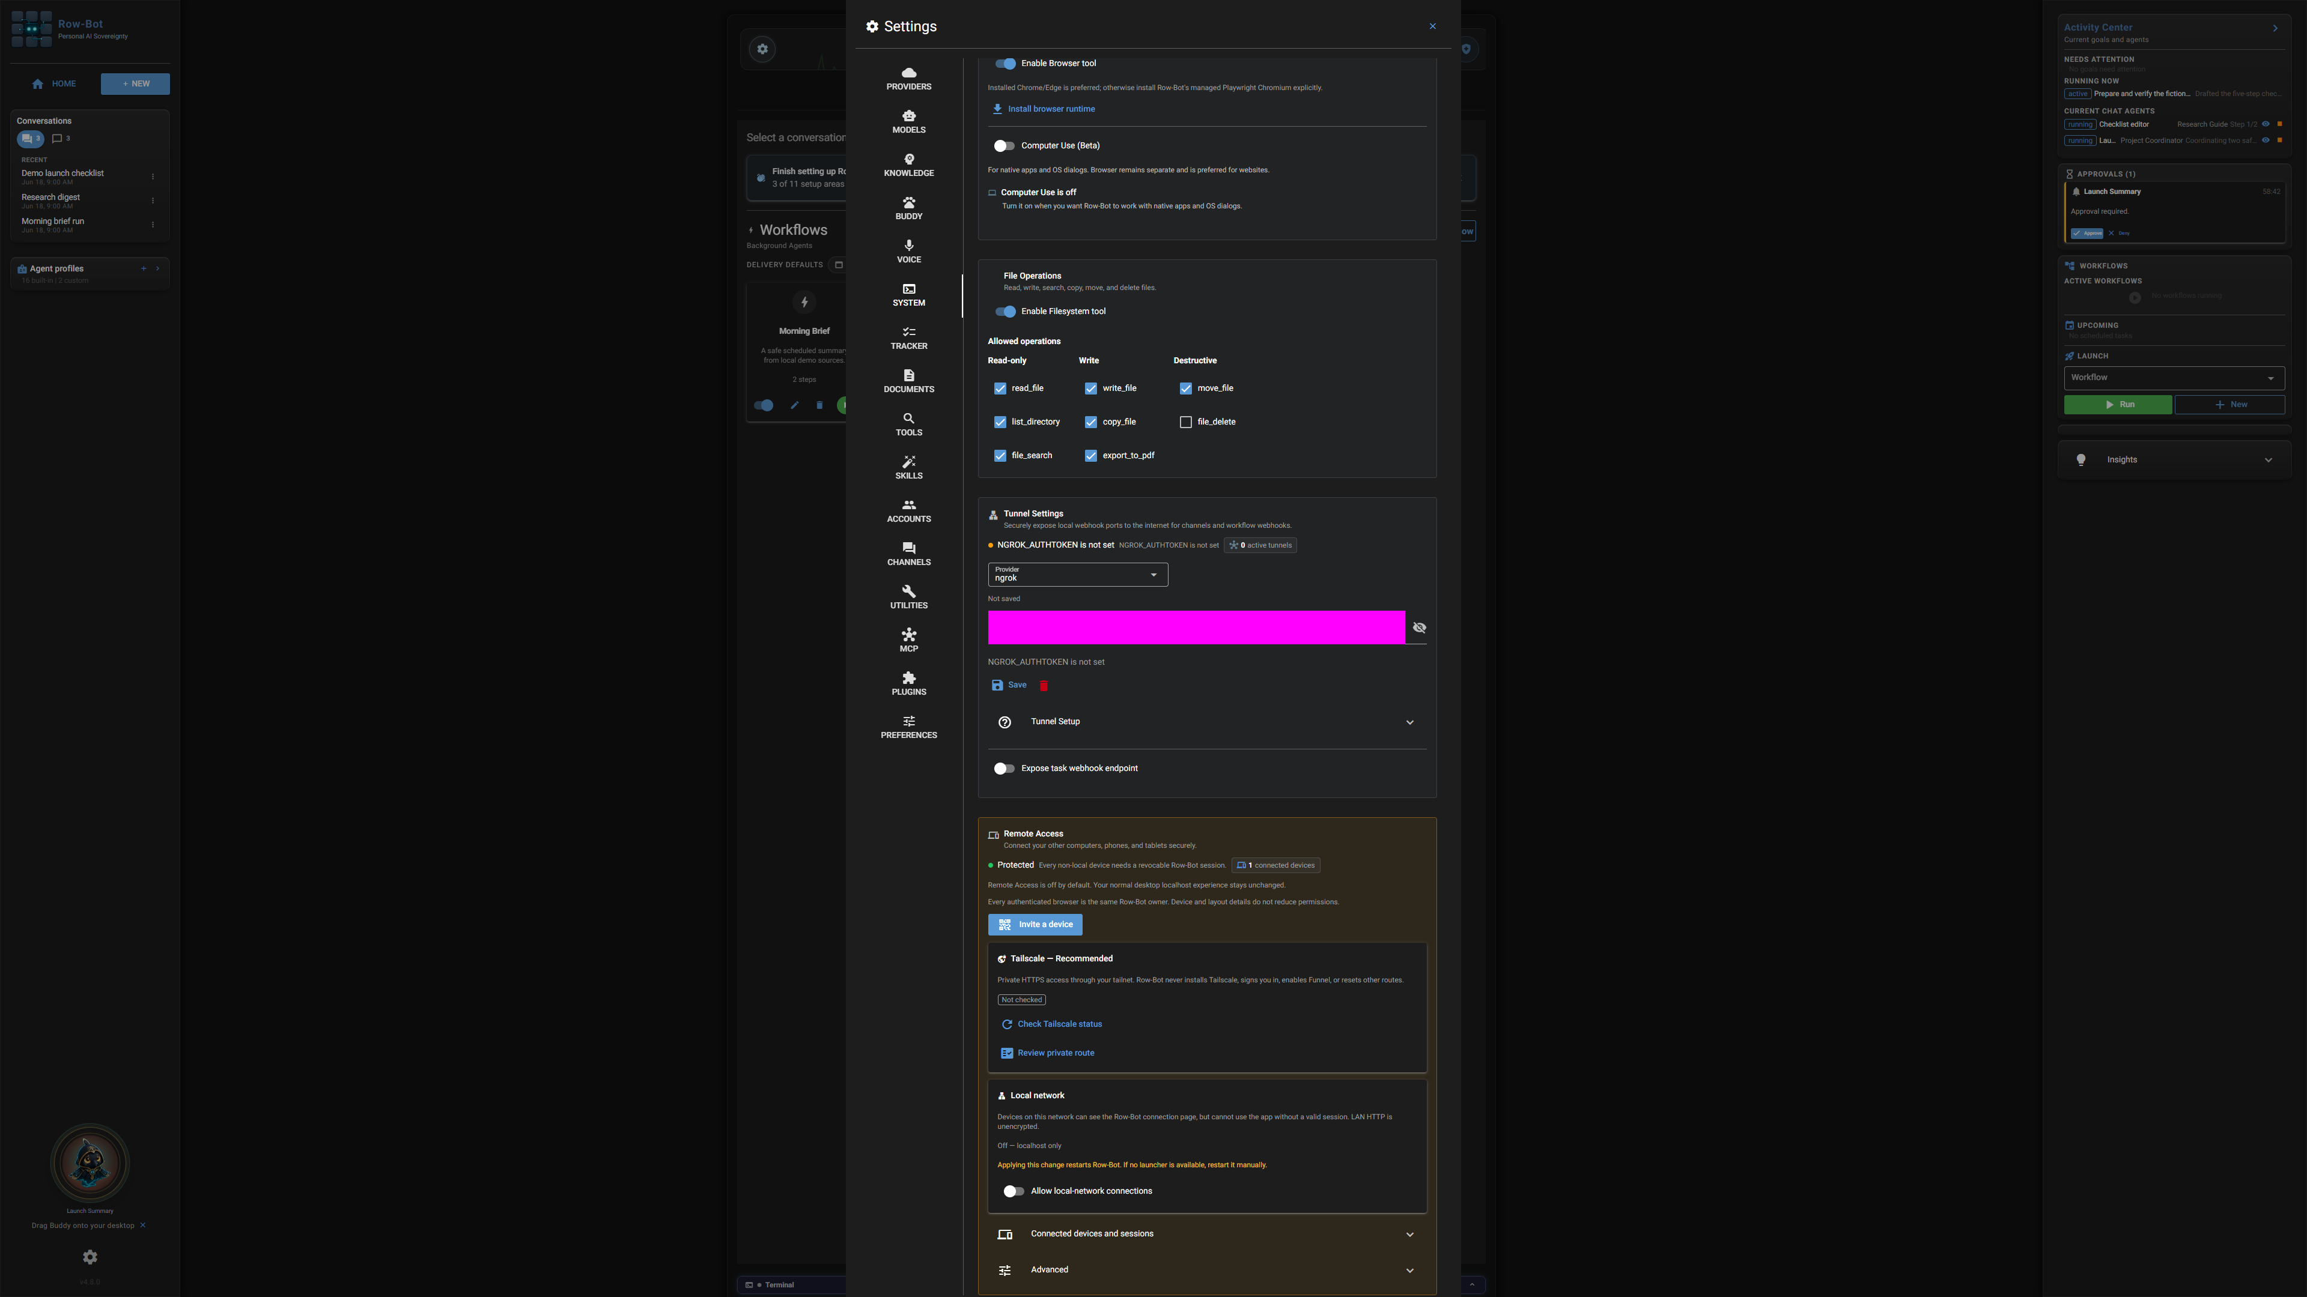Open settings gear at sidebar bottom

click(90, 1257)
